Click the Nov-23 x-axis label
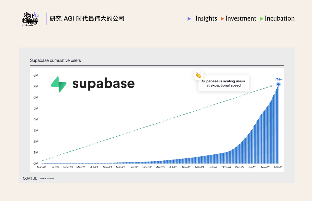This screenshot has width=312, height=201. pos(186,167)
